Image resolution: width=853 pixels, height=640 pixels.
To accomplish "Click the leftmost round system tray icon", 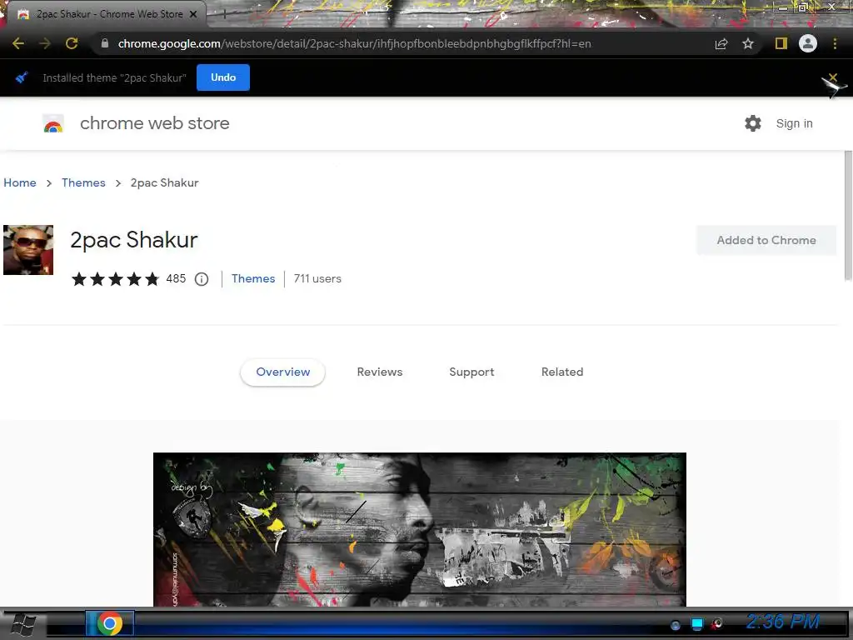I will tap(676, 625).
